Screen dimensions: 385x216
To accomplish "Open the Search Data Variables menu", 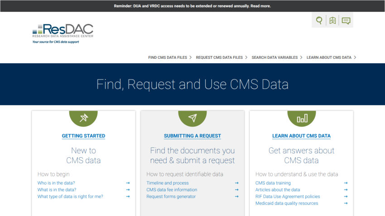I will [274, 57].
